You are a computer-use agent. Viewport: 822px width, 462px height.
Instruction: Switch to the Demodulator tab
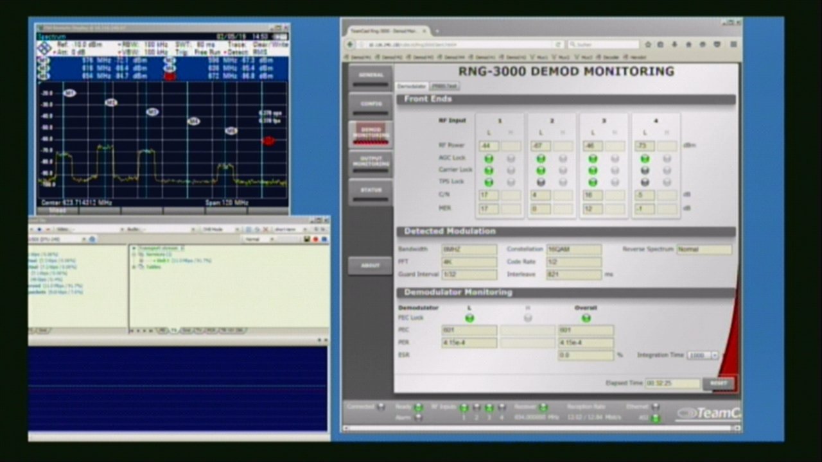click(x=412, y=86)
